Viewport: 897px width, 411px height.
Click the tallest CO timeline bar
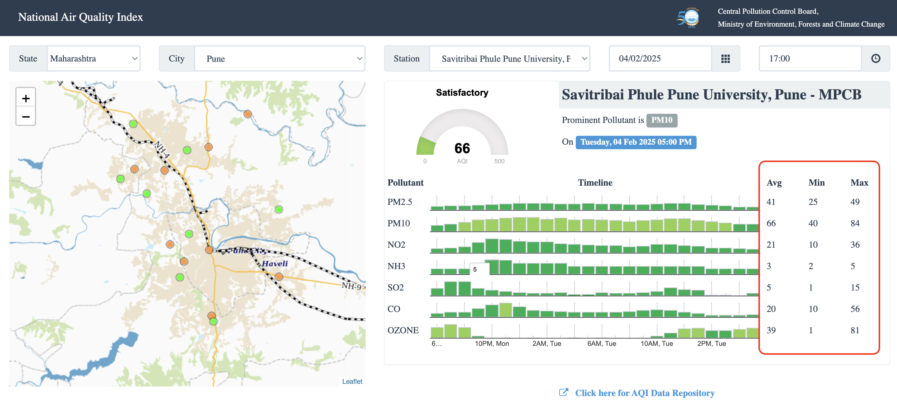pos(505,310)
